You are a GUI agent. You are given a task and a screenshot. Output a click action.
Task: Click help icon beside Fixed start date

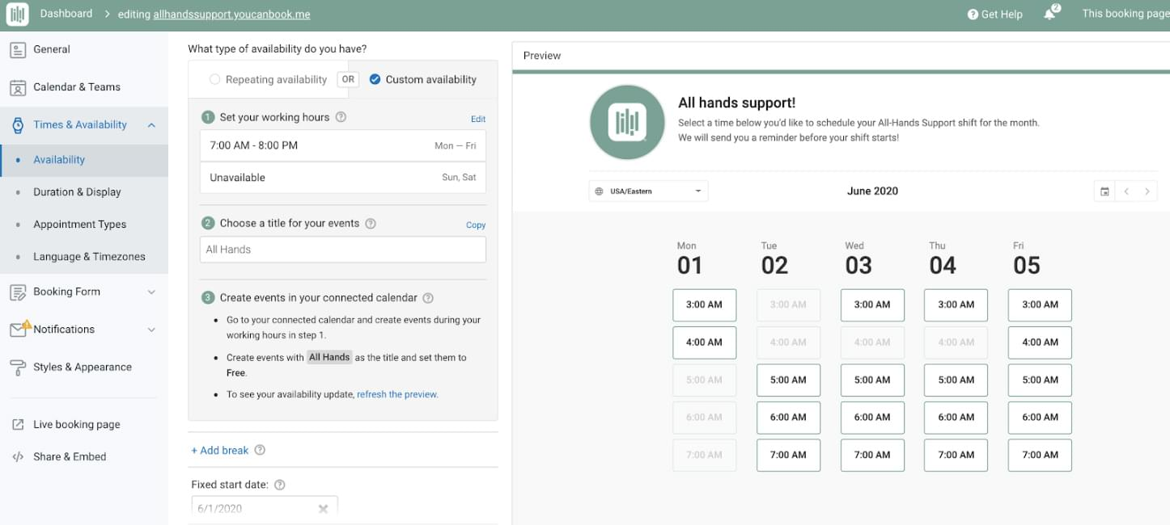click(279, 485)
